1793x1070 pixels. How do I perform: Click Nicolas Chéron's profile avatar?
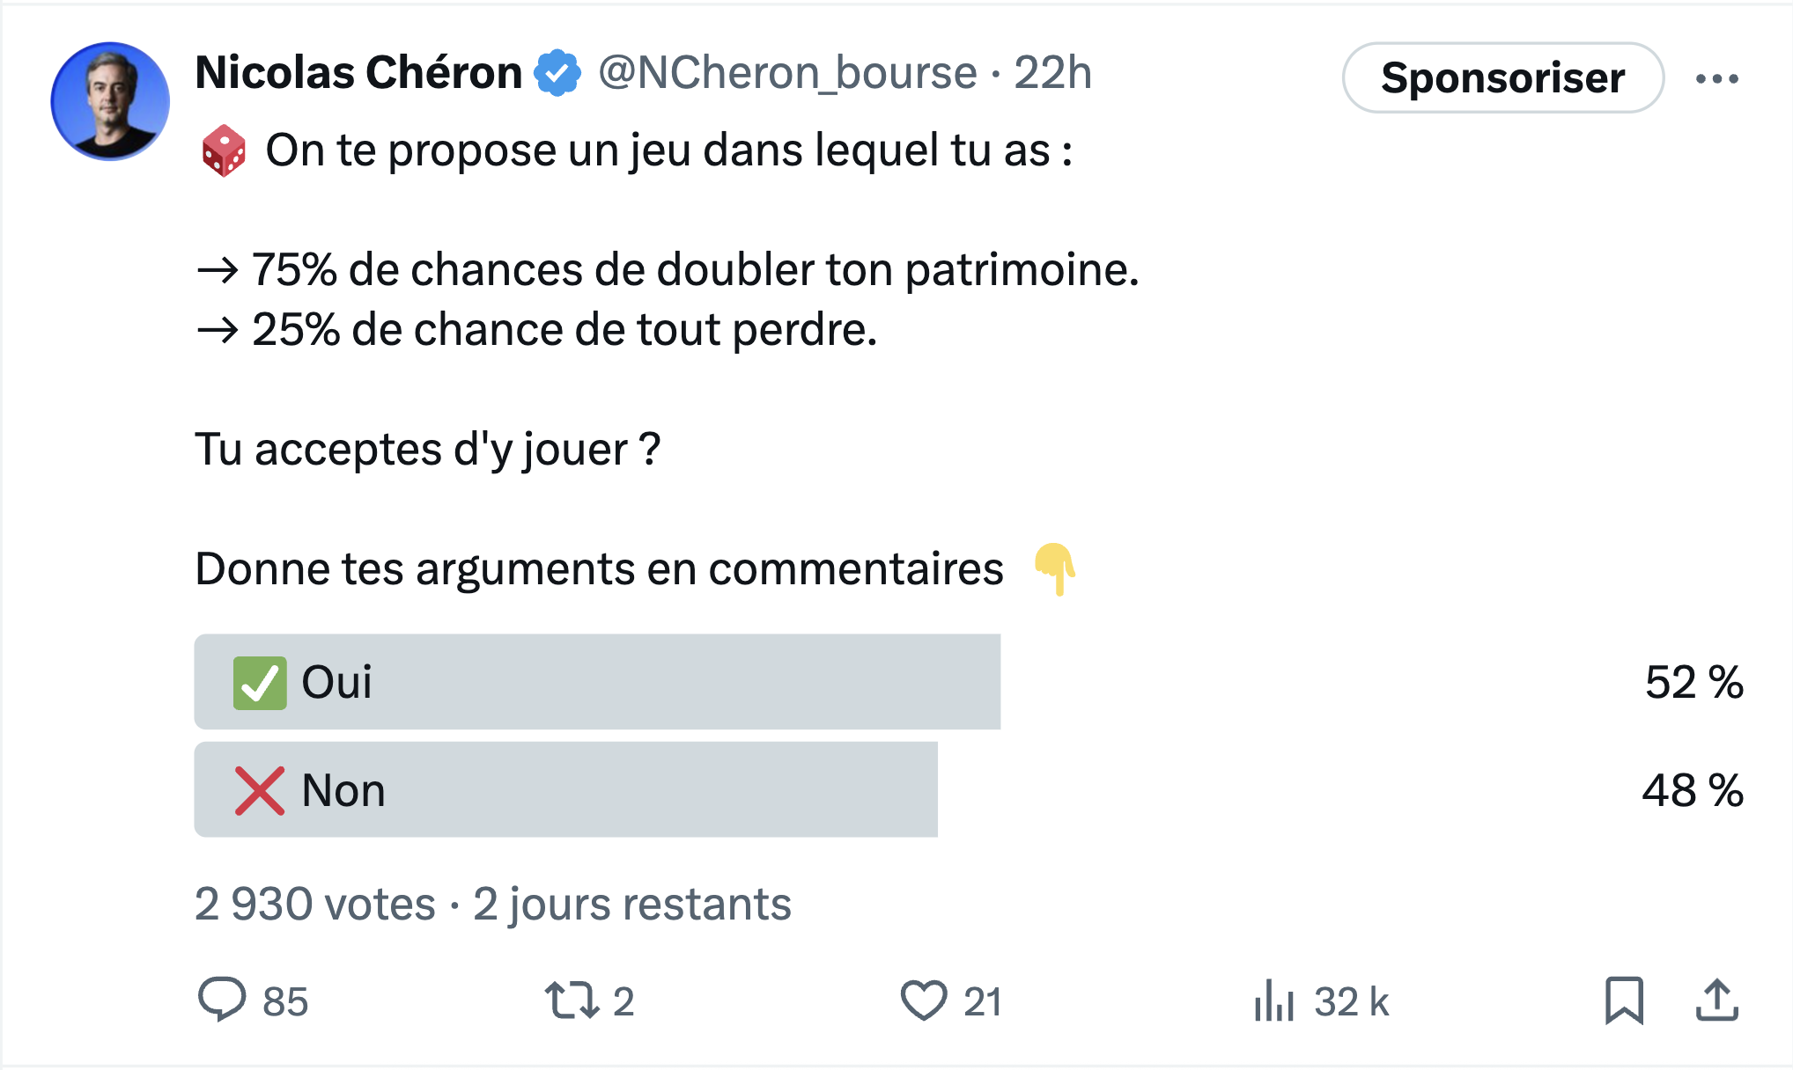click(x=110, y=101)
